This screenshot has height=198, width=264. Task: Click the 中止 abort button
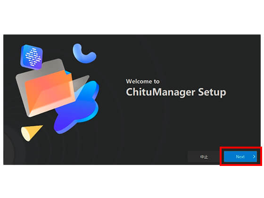[x=204, y=157]
